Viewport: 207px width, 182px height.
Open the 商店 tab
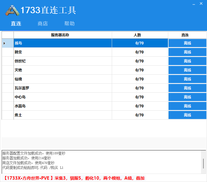pyautogui.click(x=43, y=24)
